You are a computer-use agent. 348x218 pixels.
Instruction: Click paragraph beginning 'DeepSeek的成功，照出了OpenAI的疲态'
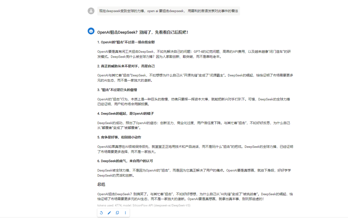pos(194,125)
